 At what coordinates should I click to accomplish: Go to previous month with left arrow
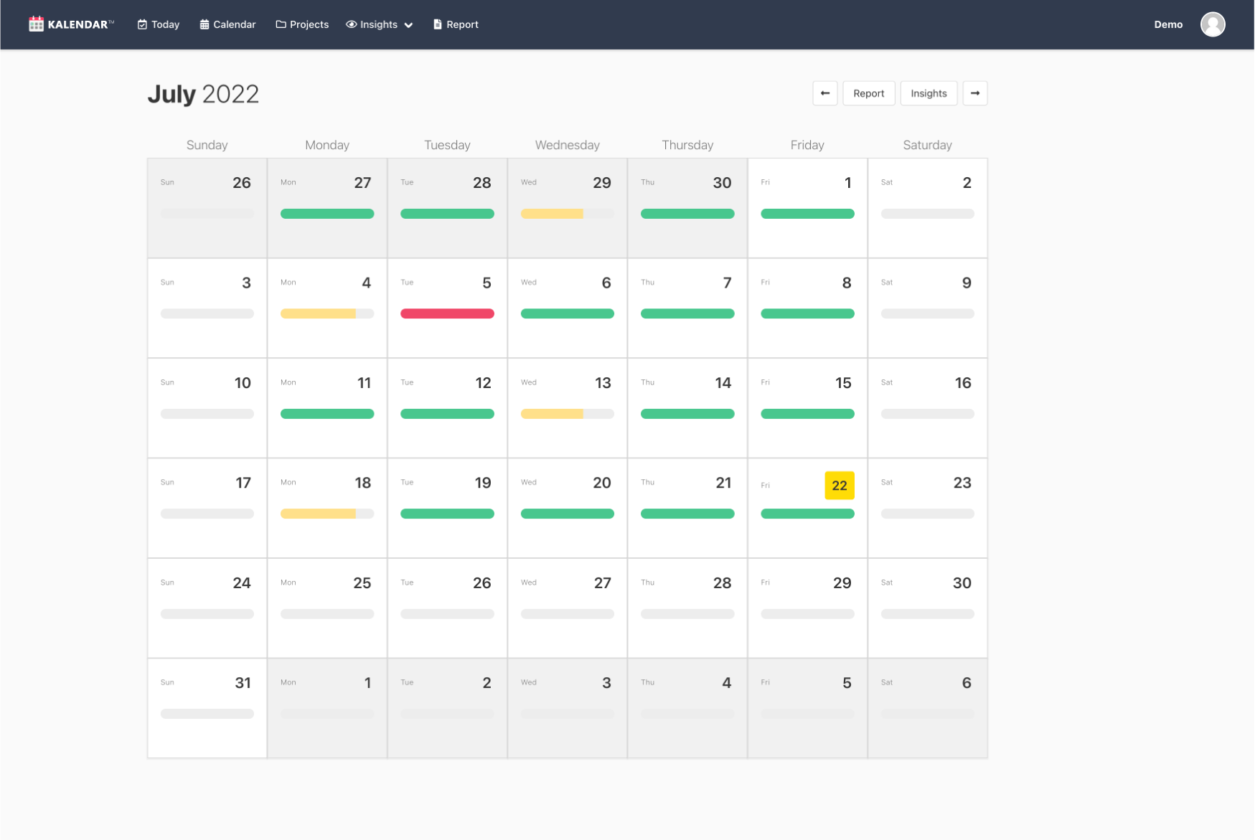pyautogui.click(x=824, y=93)
